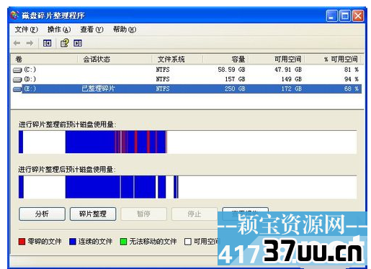Open the 操作(A) menu
The image size is (371, 269).
coord(59,29)
